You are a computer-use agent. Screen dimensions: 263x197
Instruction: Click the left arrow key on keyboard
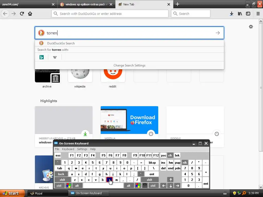pyautogui.click(x=164, y=186)
